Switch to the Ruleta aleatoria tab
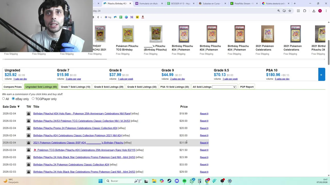Image resolution: width=330 pixels, height=185 pixels. point(275,4)
